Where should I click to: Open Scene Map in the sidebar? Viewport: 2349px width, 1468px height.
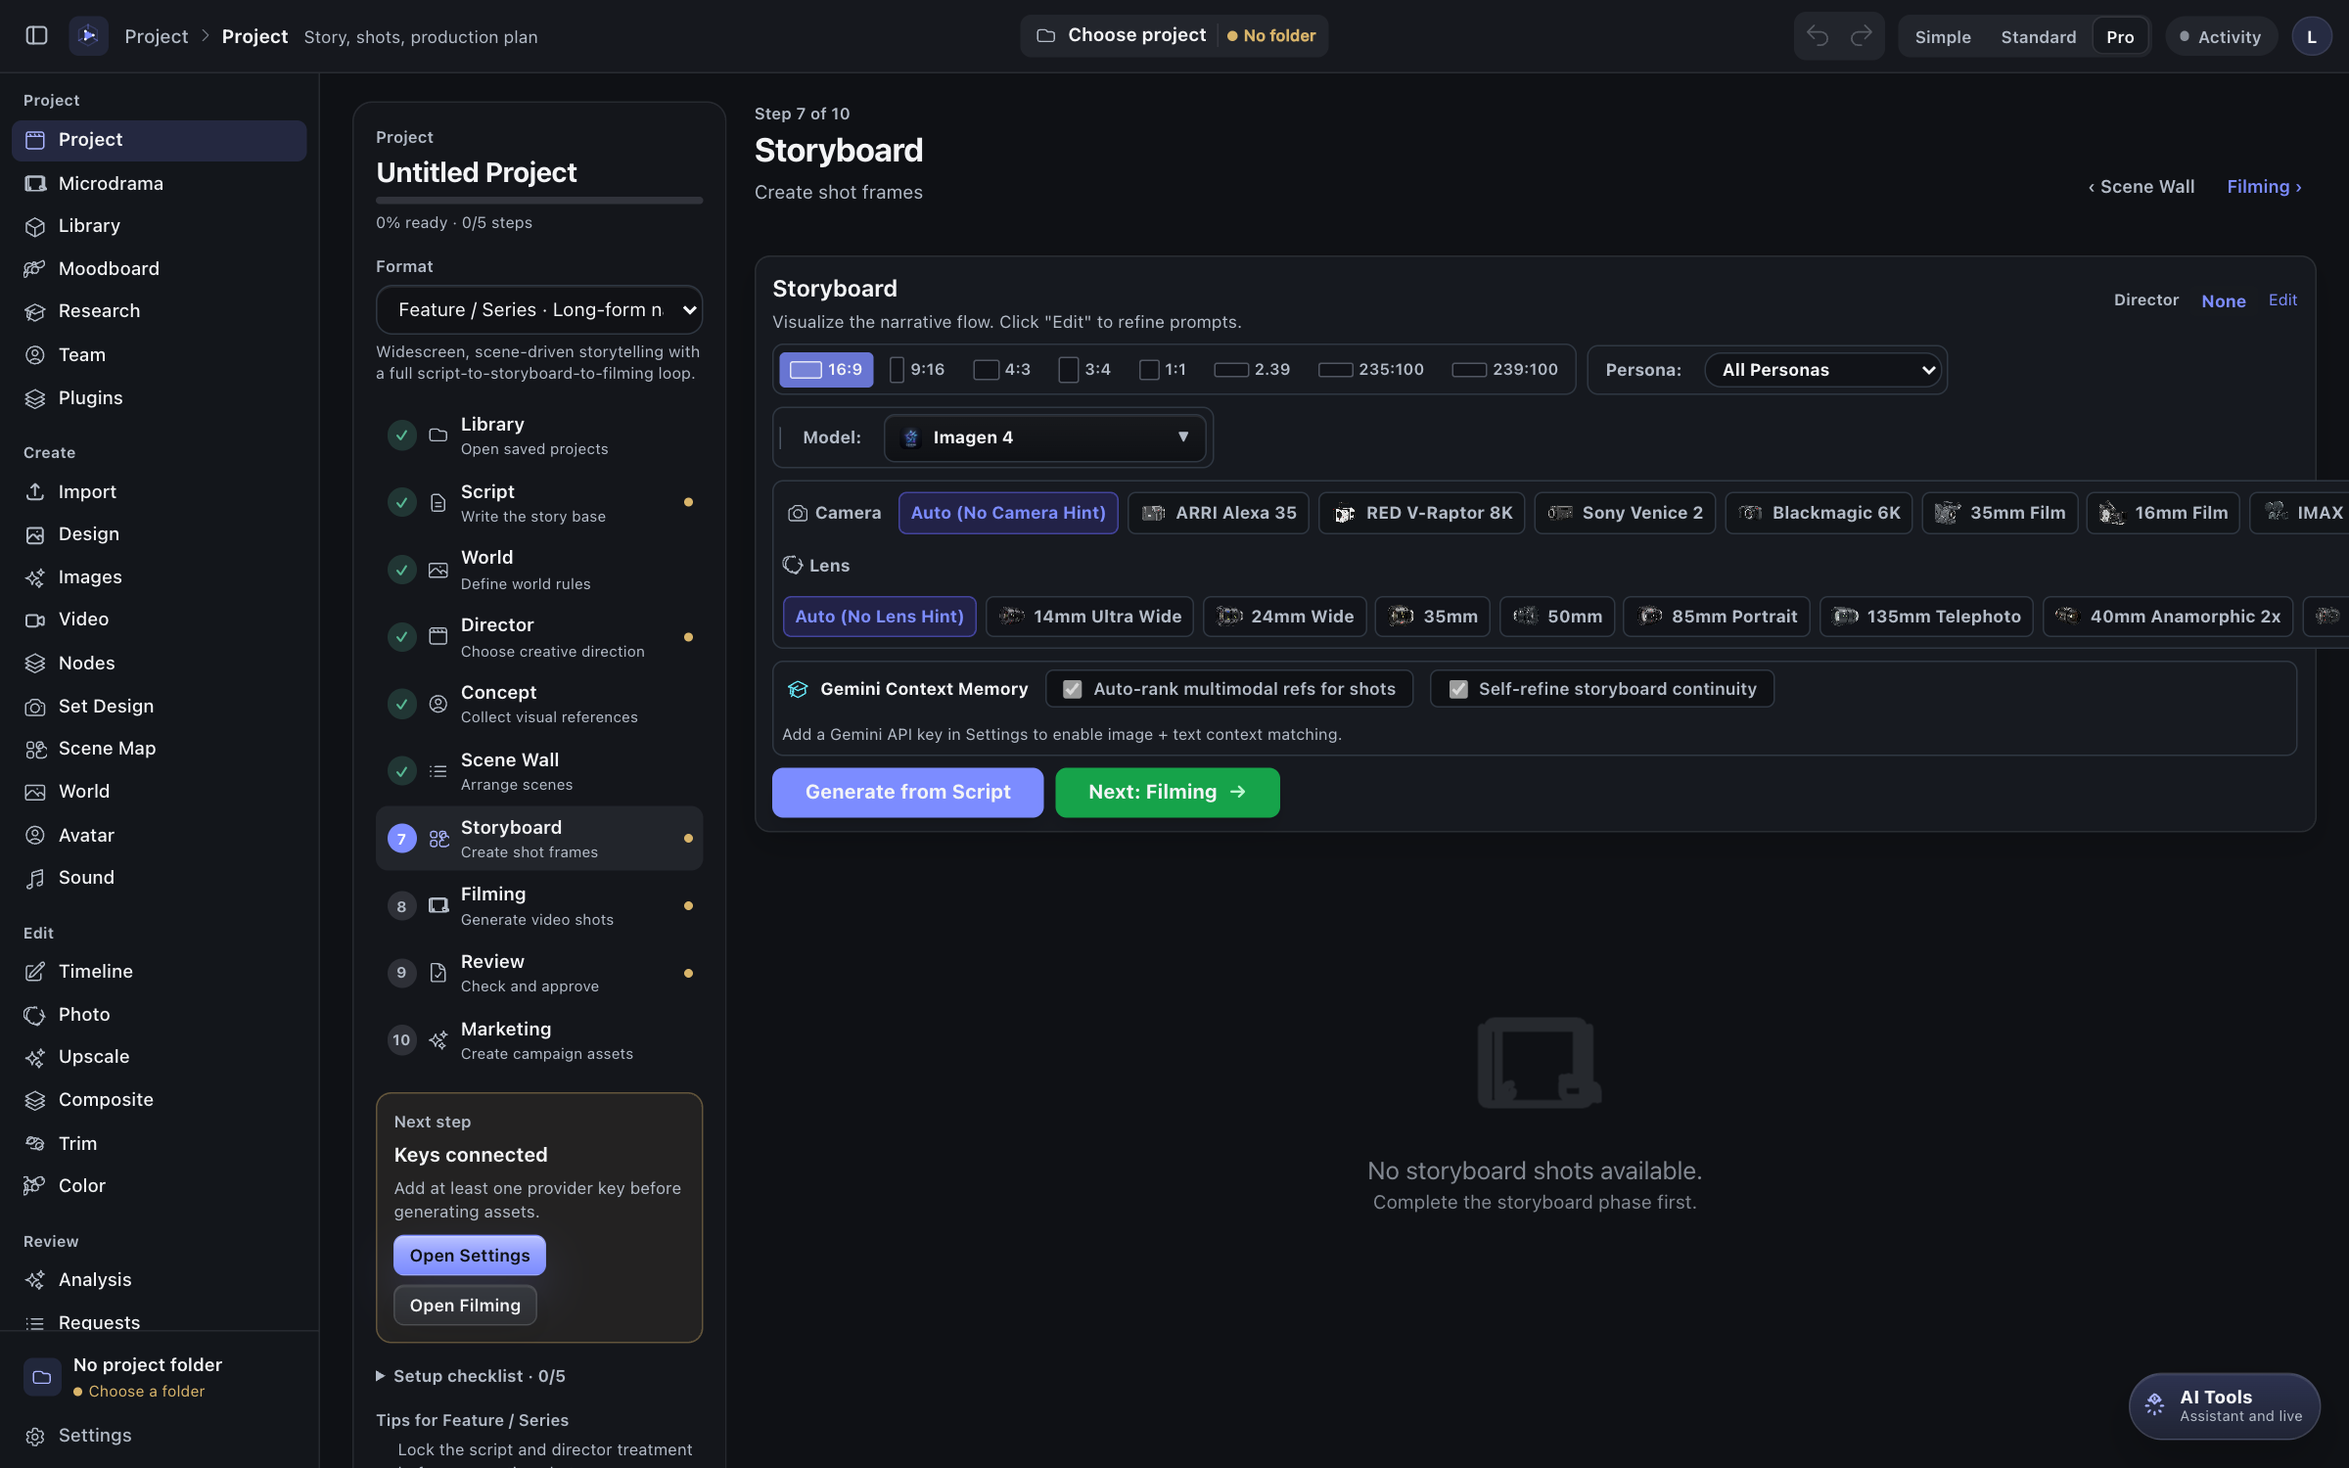[159, 748]
